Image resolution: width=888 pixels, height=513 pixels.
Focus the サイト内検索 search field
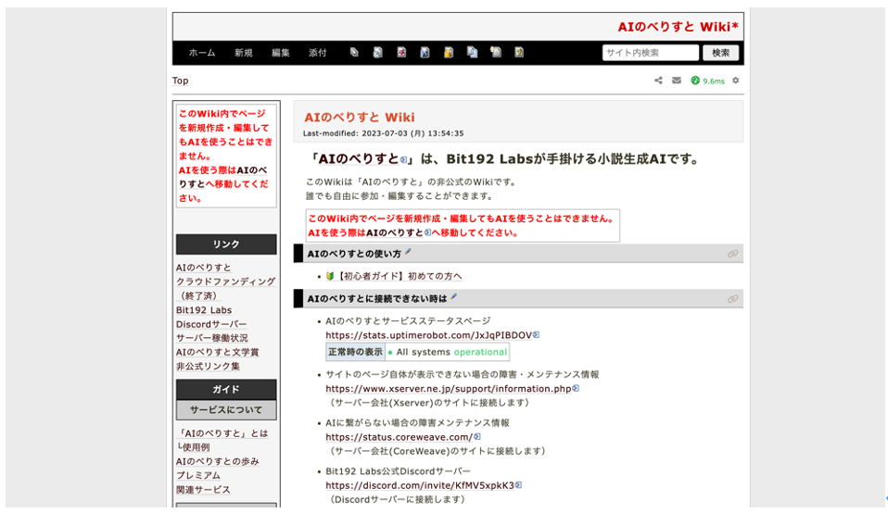650,53
